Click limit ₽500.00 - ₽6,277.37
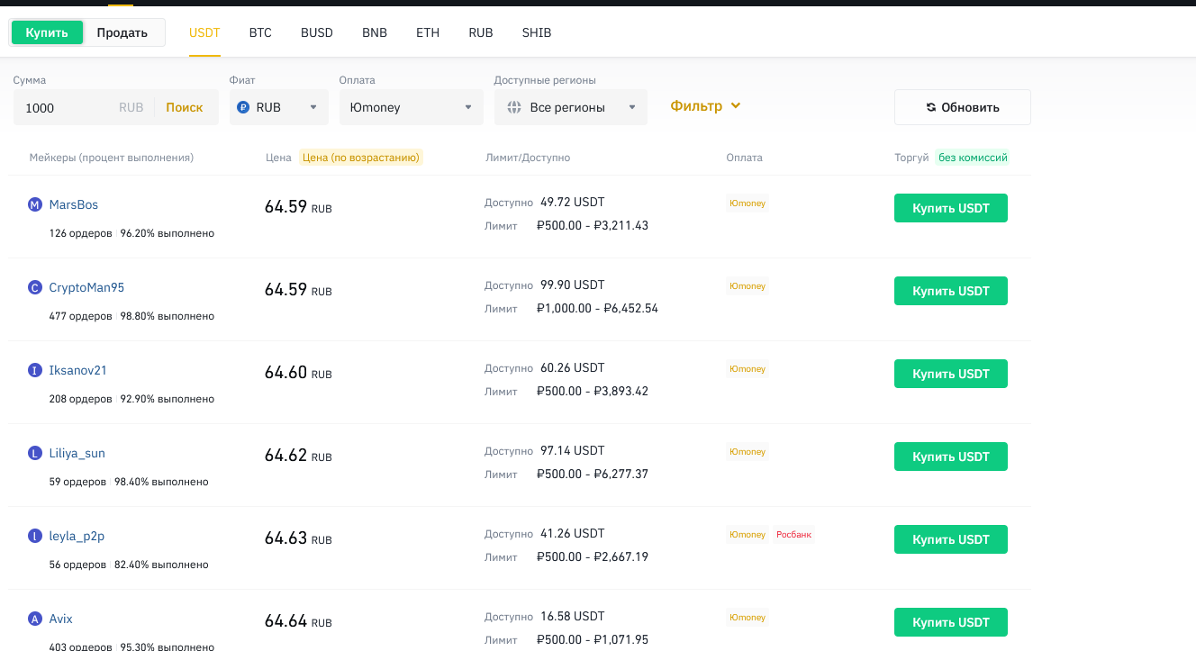 [593, 474]
